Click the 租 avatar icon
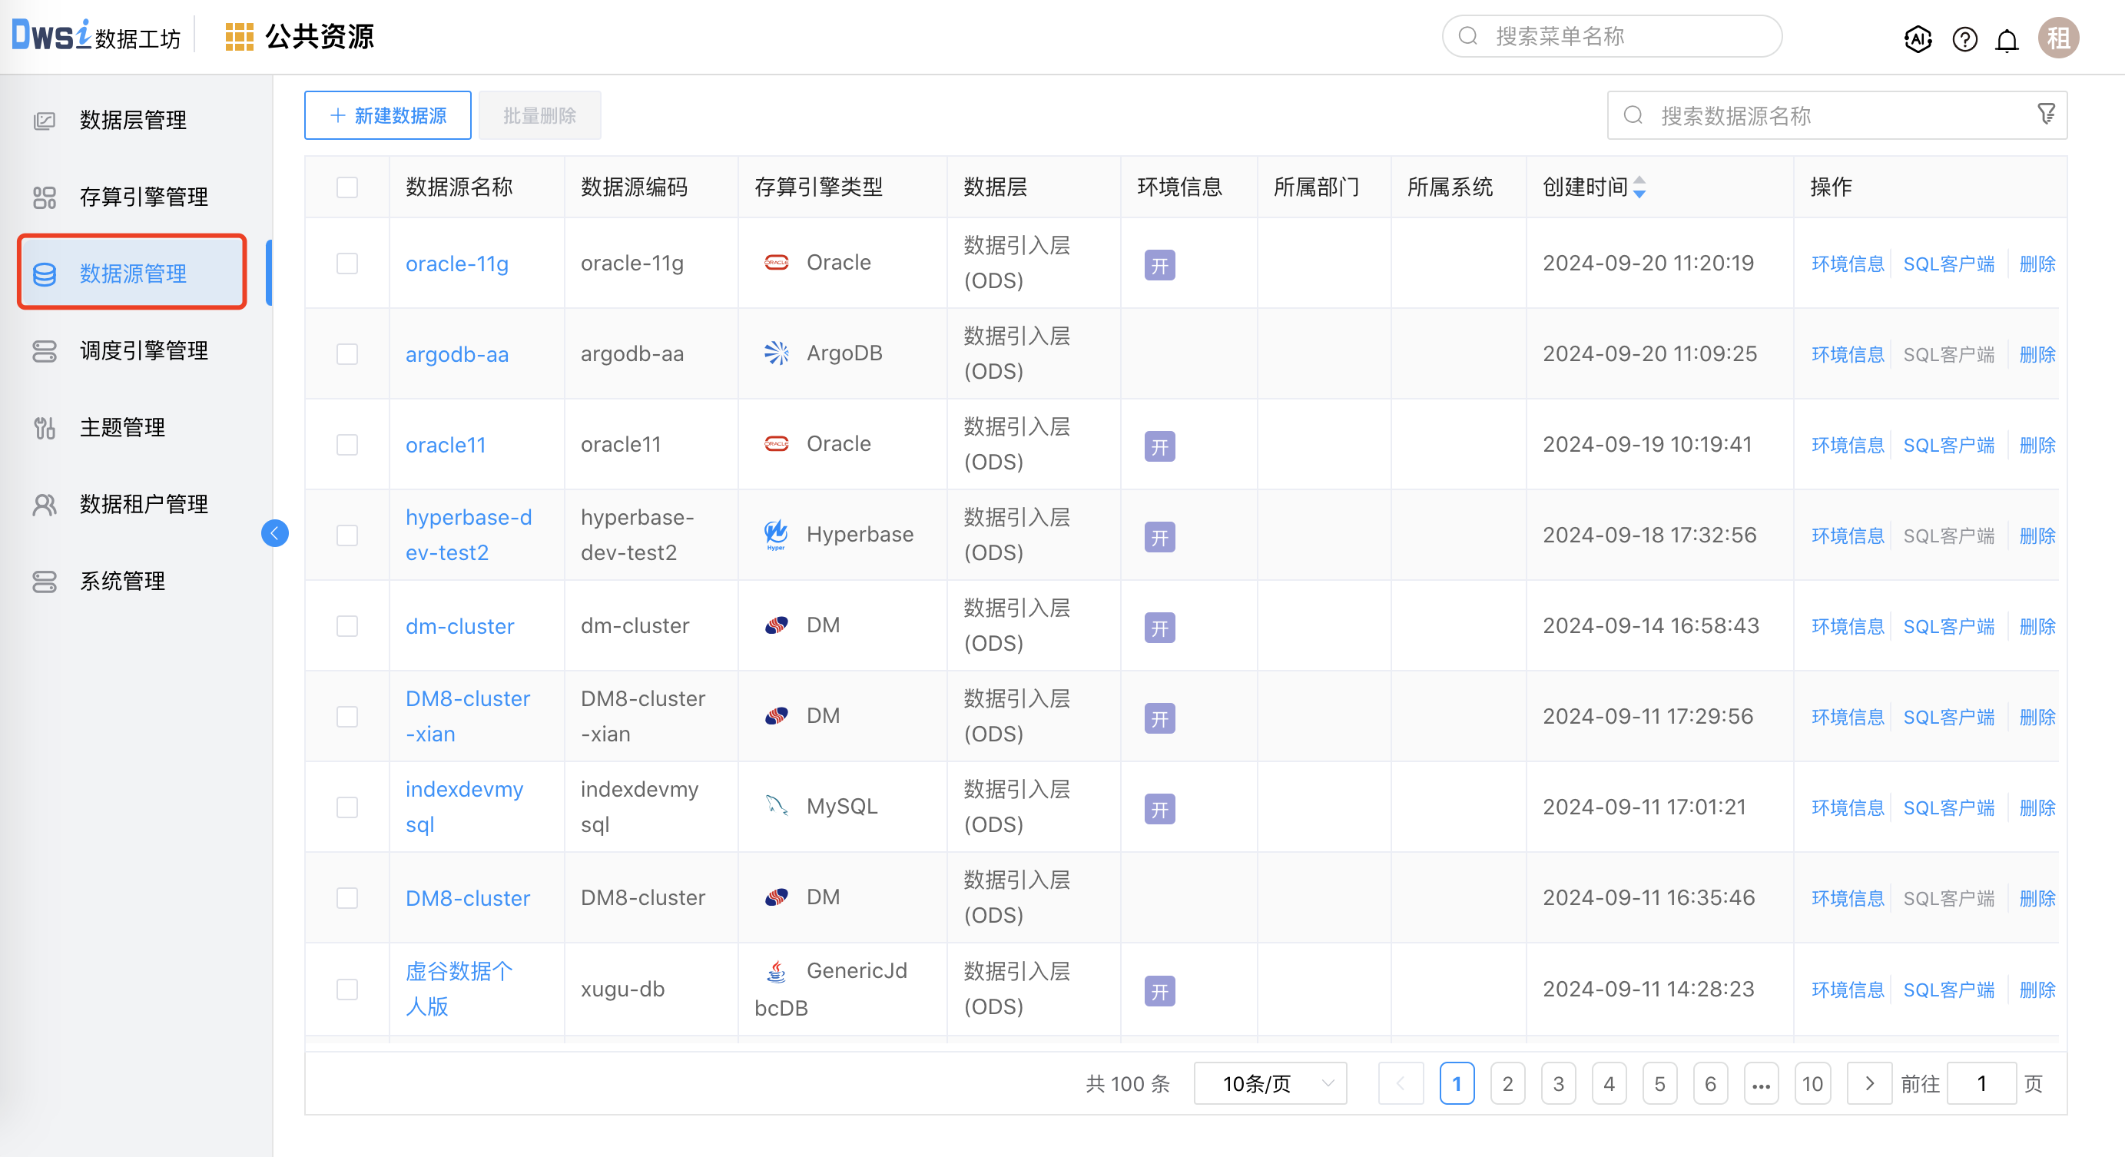This screenshot has width=2125, height=1157. (x=2058, y=38)
